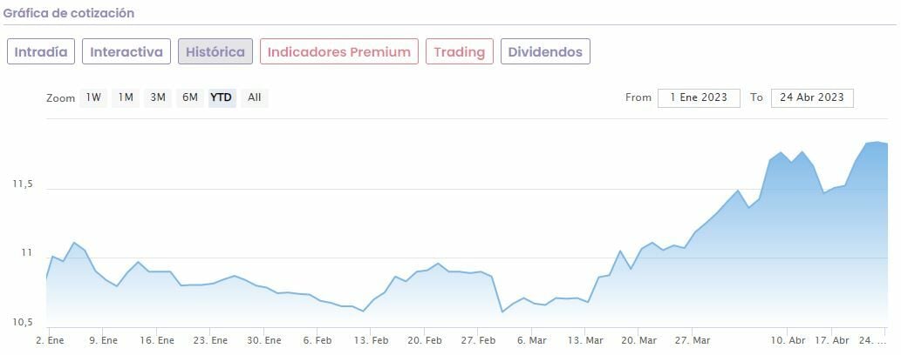This screenshot has width=901, height=355.
Task: Show the All zoom range
Action: (x=254, y=97)
